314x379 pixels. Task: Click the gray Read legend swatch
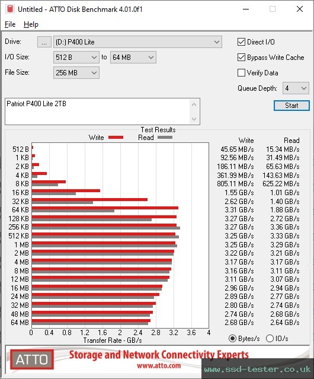(x=165, y=138)
